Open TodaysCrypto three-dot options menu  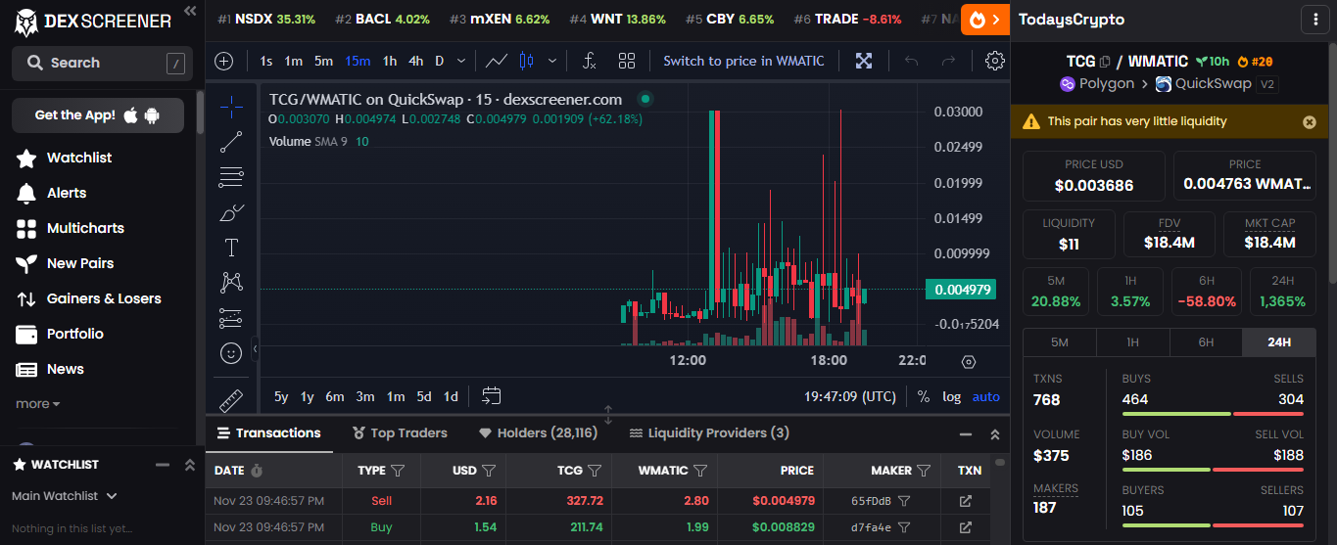1313,20
